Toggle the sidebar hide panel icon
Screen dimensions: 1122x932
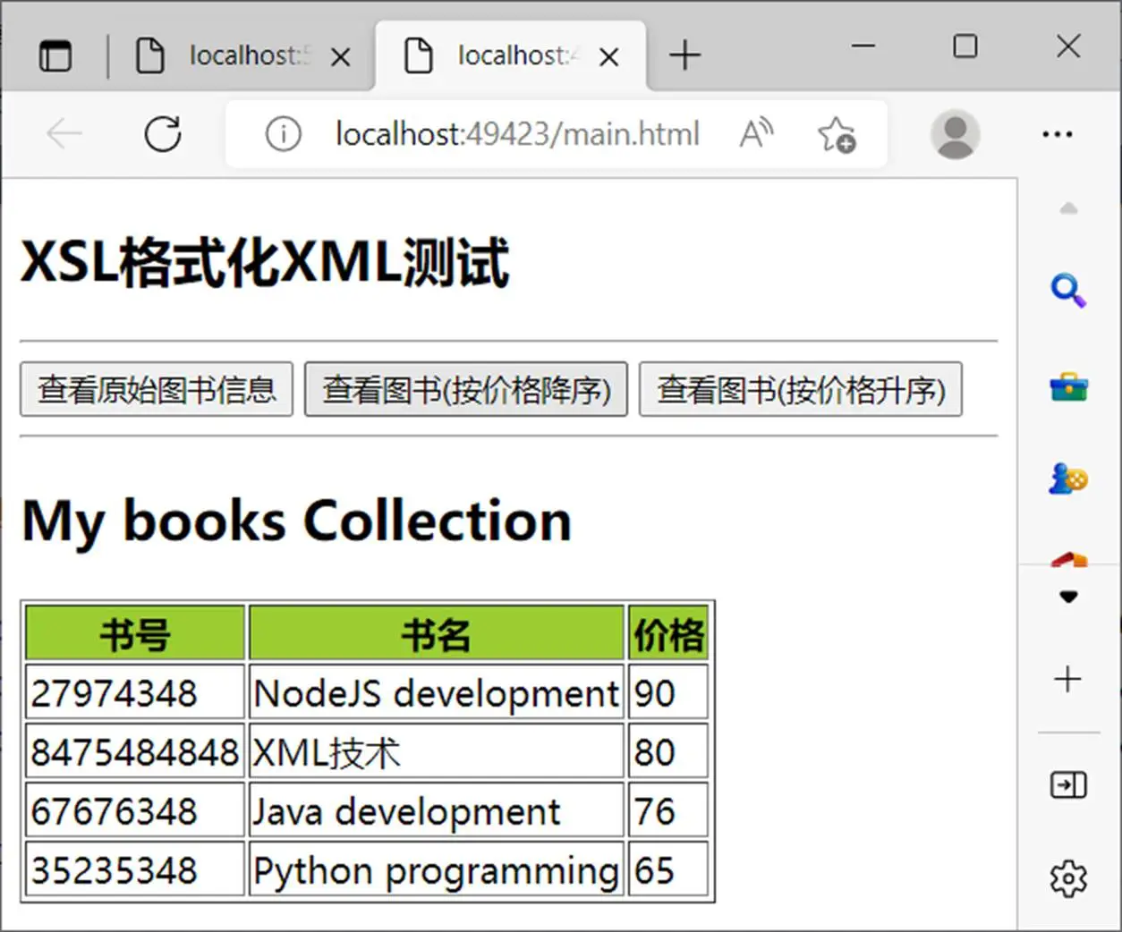click(x=1068, y=785)
